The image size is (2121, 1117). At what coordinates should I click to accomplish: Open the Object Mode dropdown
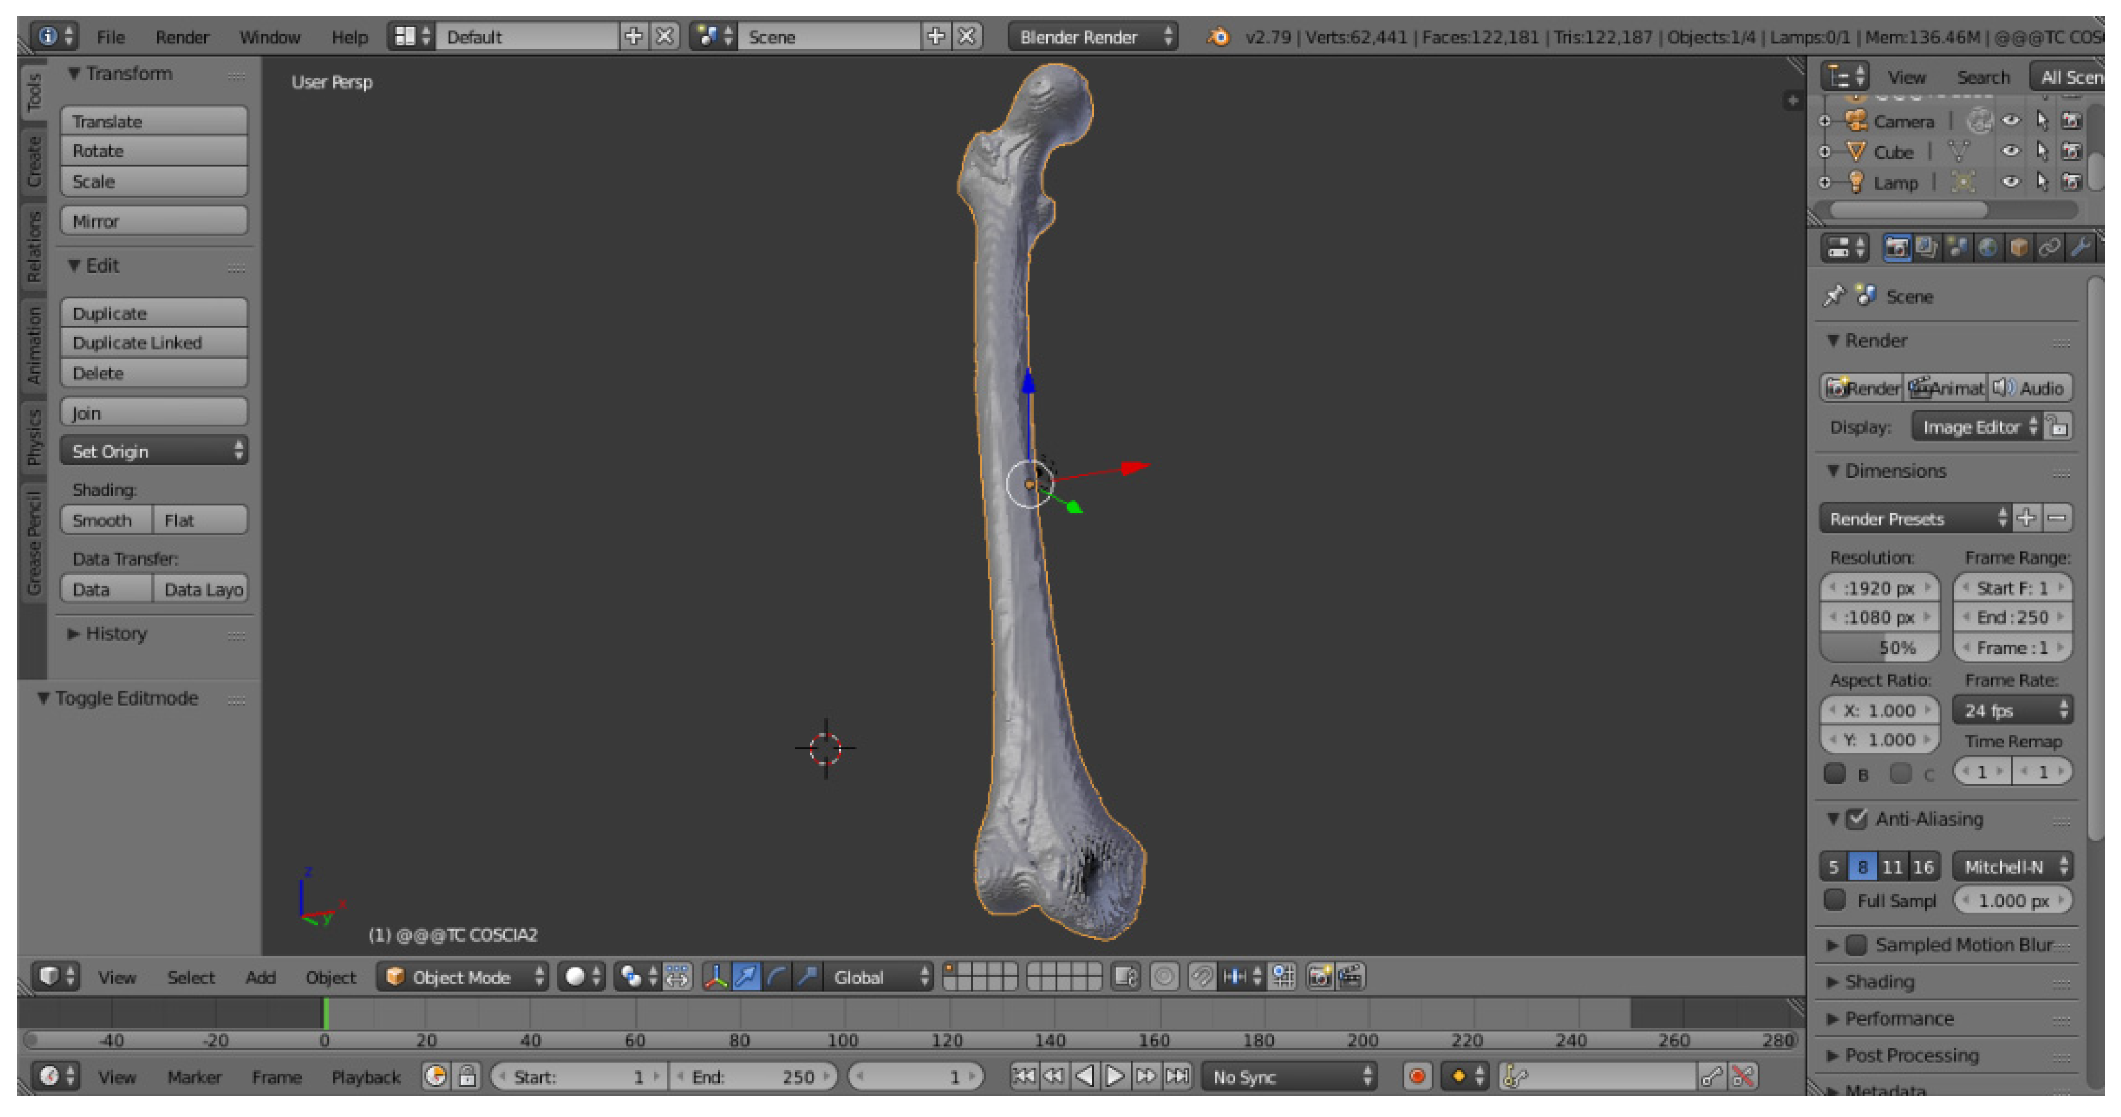pos(463,977)
